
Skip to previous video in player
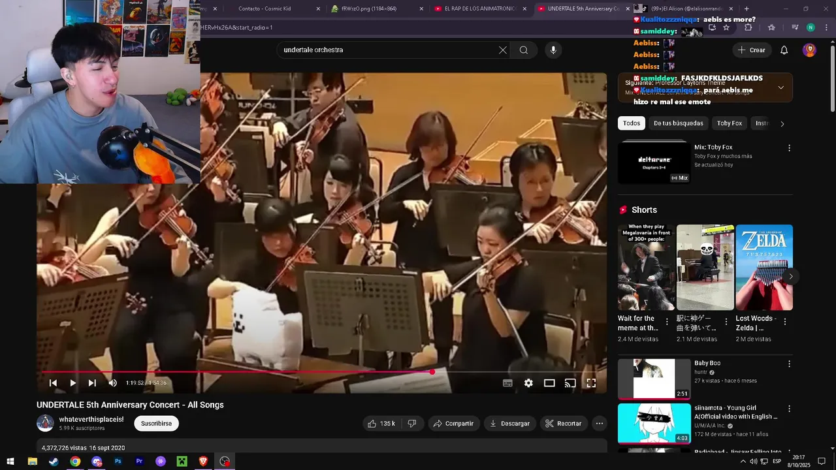(54, 383)
